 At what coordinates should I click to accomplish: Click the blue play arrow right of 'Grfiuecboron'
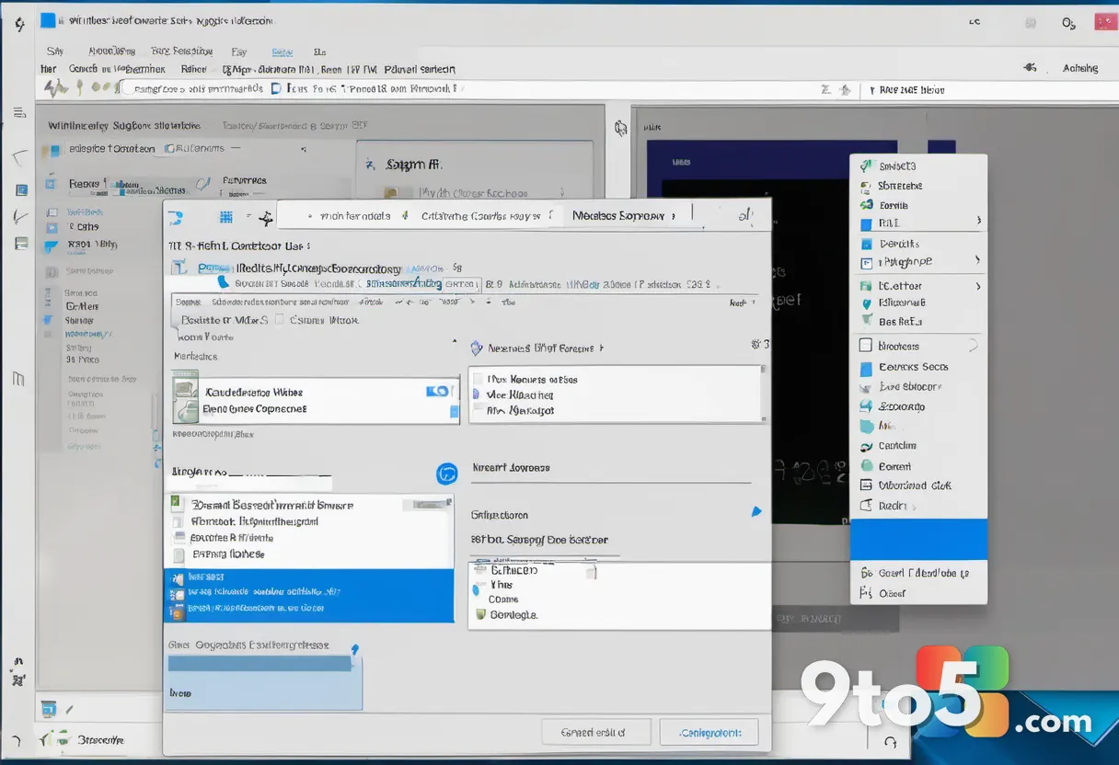point(756,511)
